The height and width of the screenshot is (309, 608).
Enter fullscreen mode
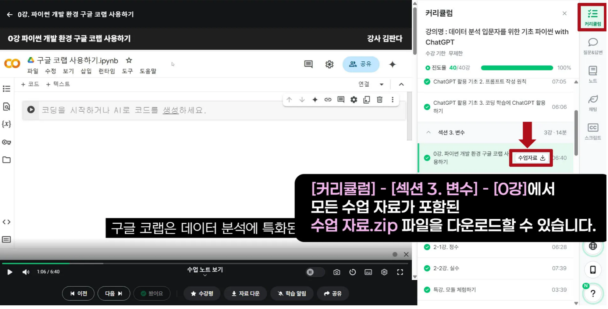pos(400,272)
